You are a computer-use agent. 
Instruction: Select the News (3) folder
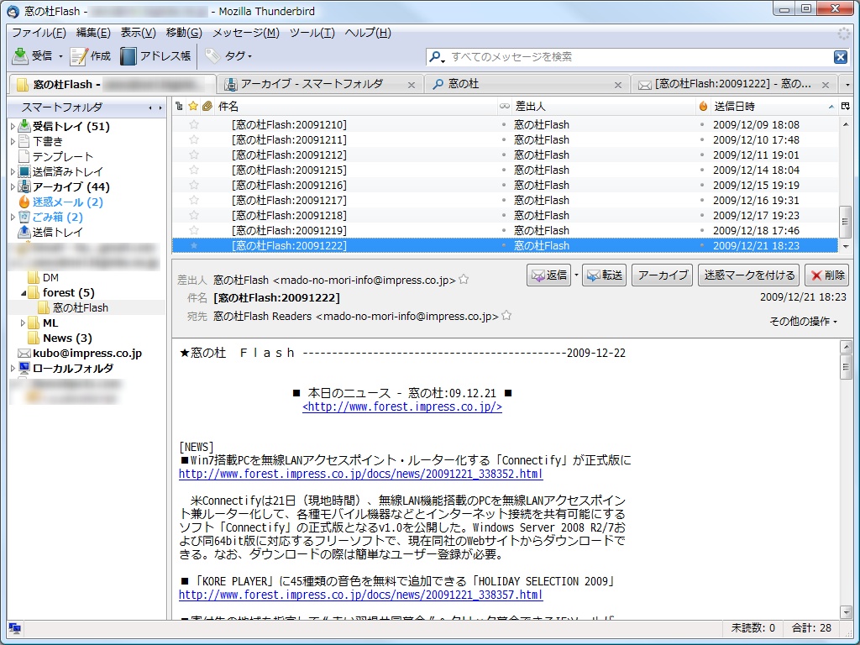60,338
